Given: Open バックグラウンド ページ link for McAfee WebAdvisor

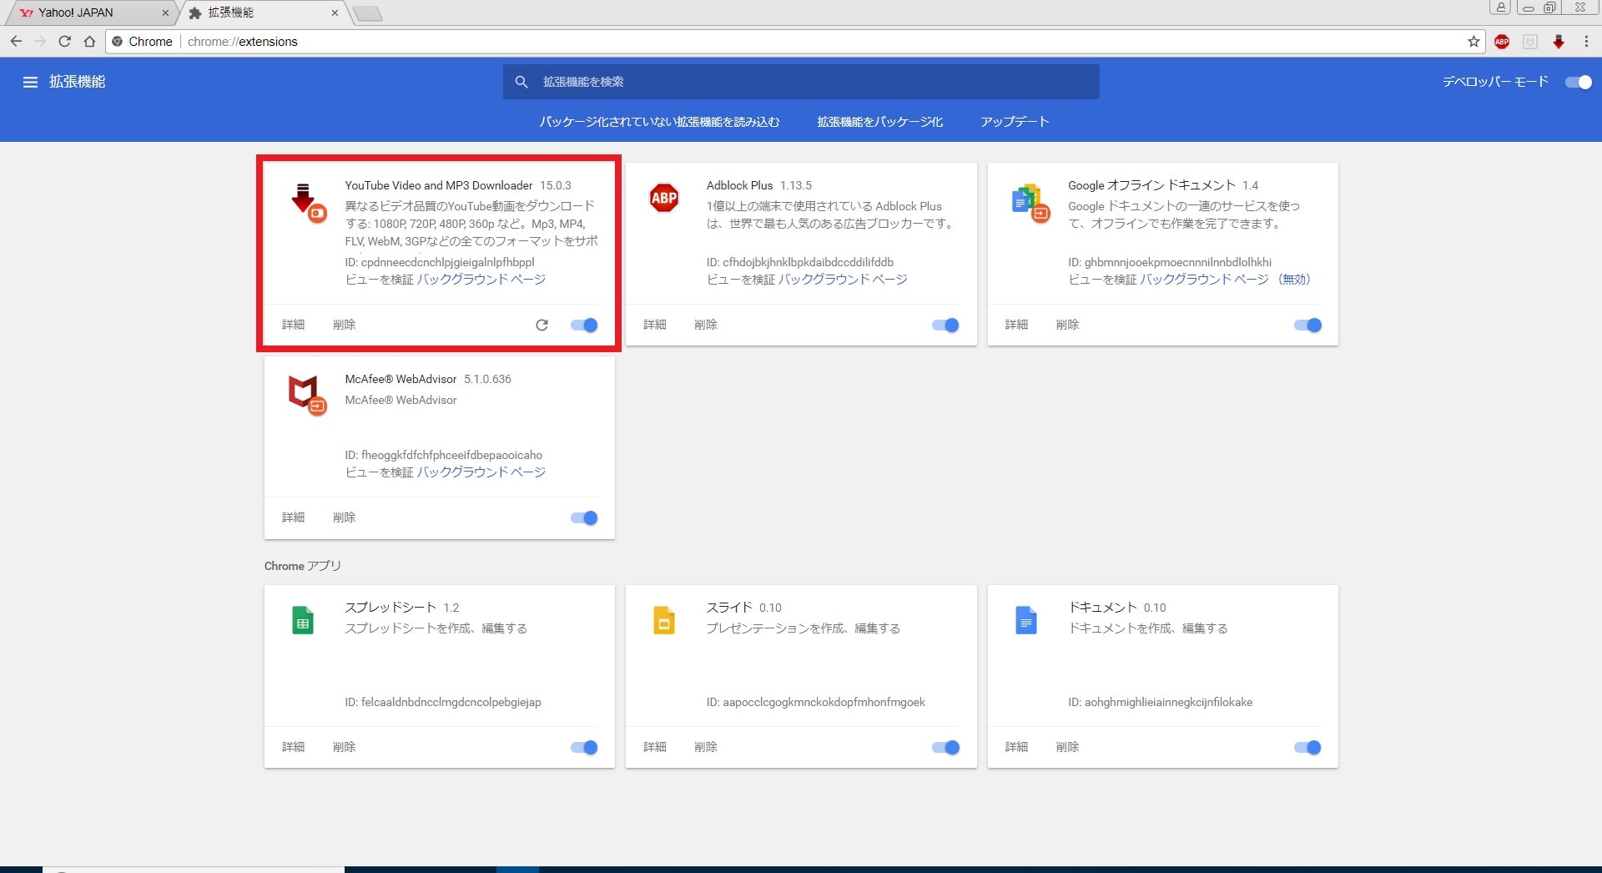Looking at the screenshot, I should pyautogui.click(x=481, y=472).
